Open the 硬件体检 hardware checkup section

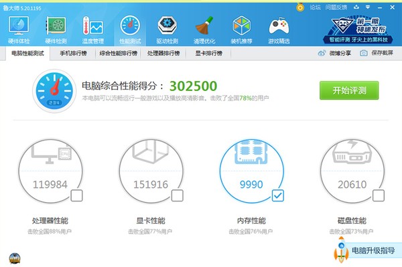(19, 30)
